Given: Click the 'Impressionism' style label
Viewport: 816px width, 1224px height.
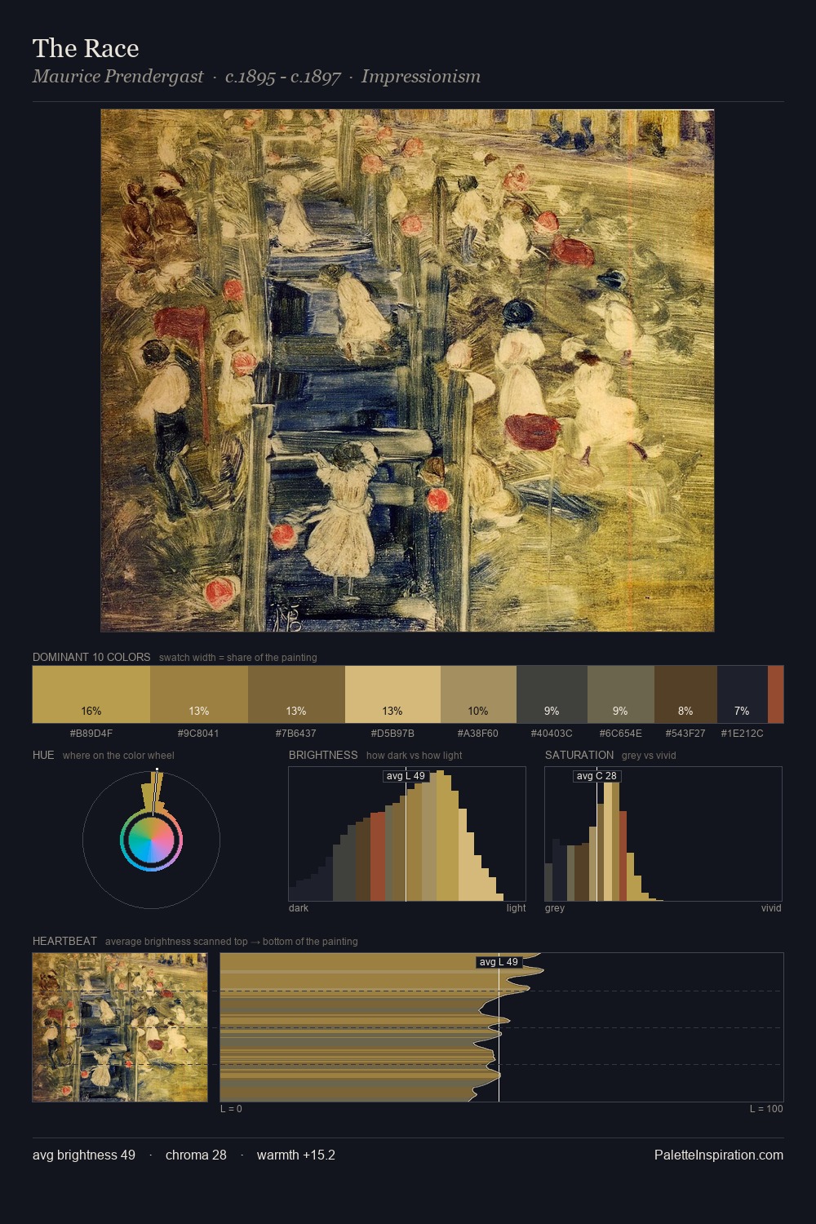Looking at the screenshot, I should click(x=421, y=77).
